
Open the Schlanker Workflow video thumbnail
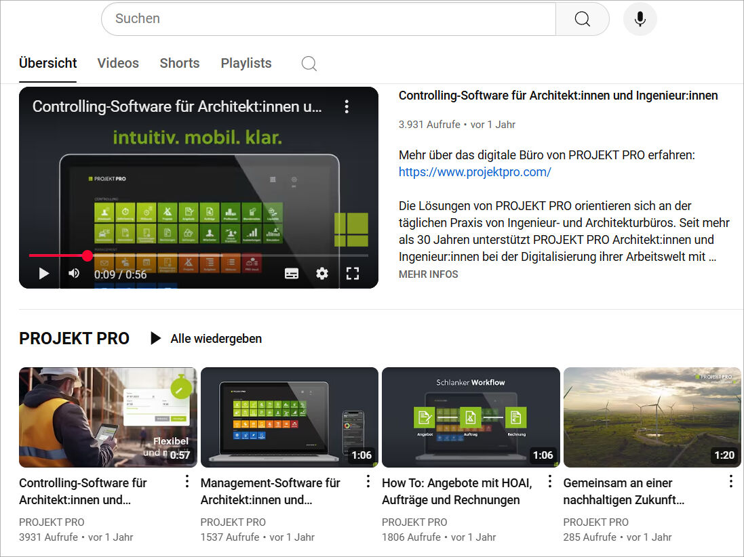click(x=471, y=417)
